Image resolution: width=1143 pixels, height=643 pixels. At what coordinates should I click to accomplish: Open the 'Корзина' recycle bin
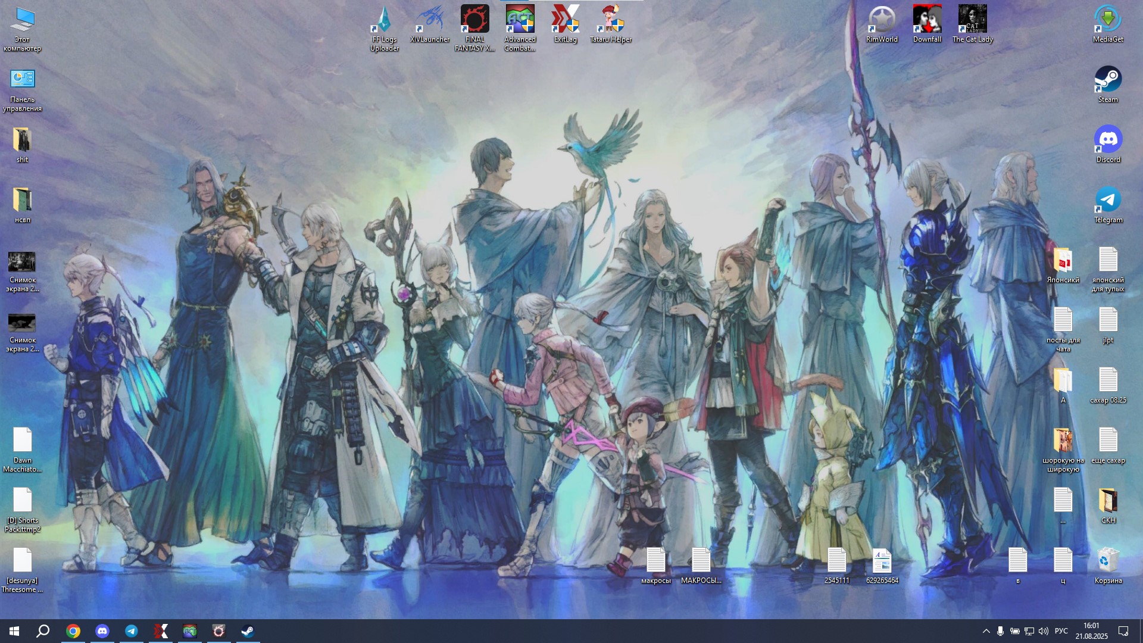pos(1108,566)
